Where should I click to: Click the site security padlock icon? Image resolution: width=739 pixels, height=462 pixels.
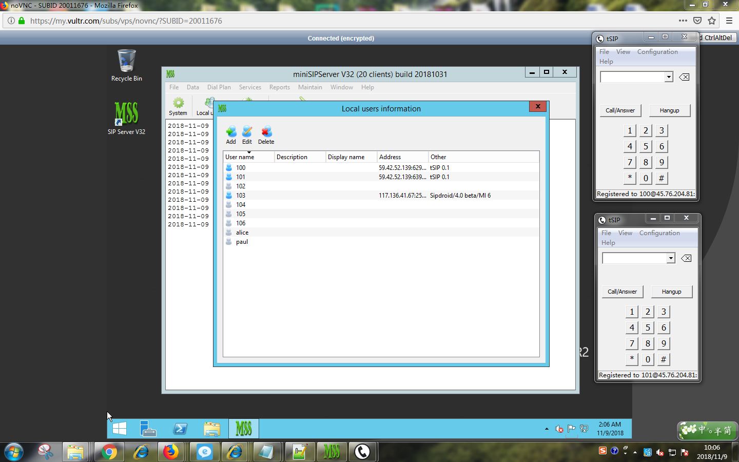tap(22, 21)
